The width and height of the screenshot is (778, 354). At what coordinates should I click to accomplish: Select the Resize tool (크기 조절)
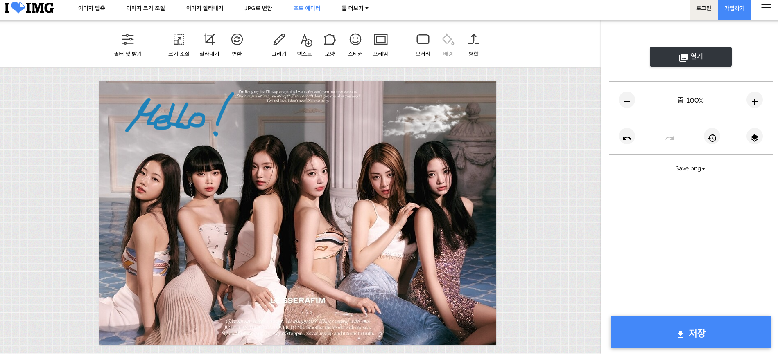pyautogui.click(x=179, y=45)
